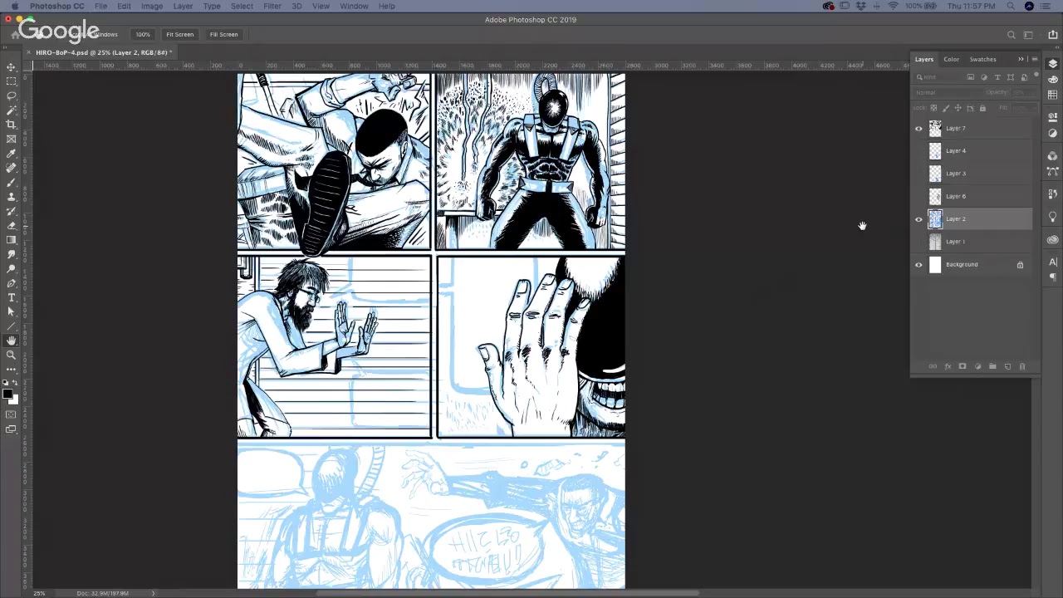This screenshot has height=598, width=1063.
Task: Select the Move tool
Action: [11, 66]
